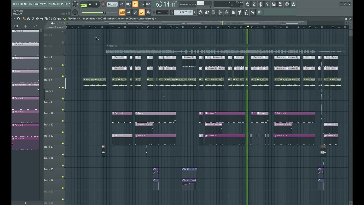Click the playlist snap magnet icon

pyautogui.click(x=18, y=19)
